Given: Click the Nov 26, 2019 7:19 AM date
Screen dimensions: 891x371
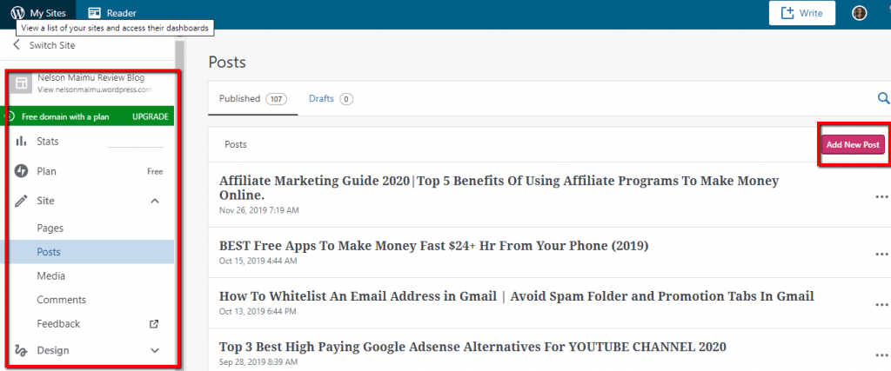Looking at the screenshot, I should point(259,210).
